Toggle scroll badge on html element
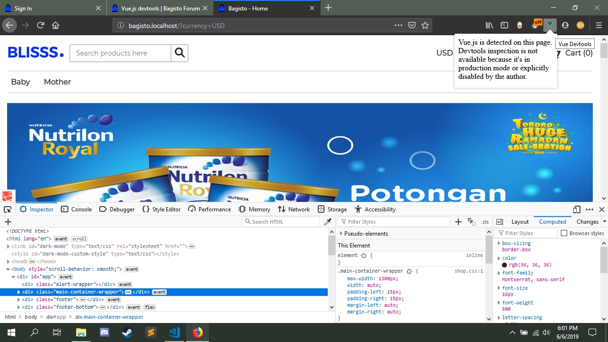The image size is (608, 342). [79, 239]
